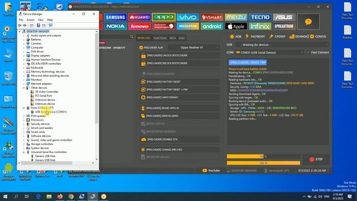Open Device Manager Help menu
The height and width of the screenshot is (201, 357).
(x=50, y=20)
